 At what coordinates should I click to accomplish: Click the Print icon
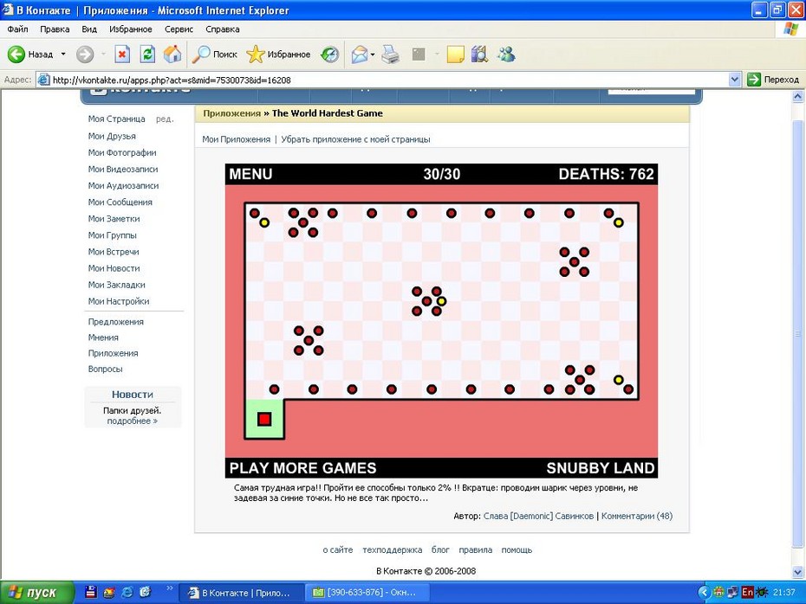pyautogui.click(x=391, y=54)
